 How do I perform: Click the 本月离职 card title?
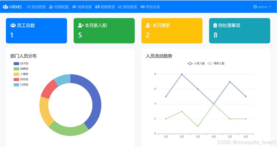pos(161,25)
